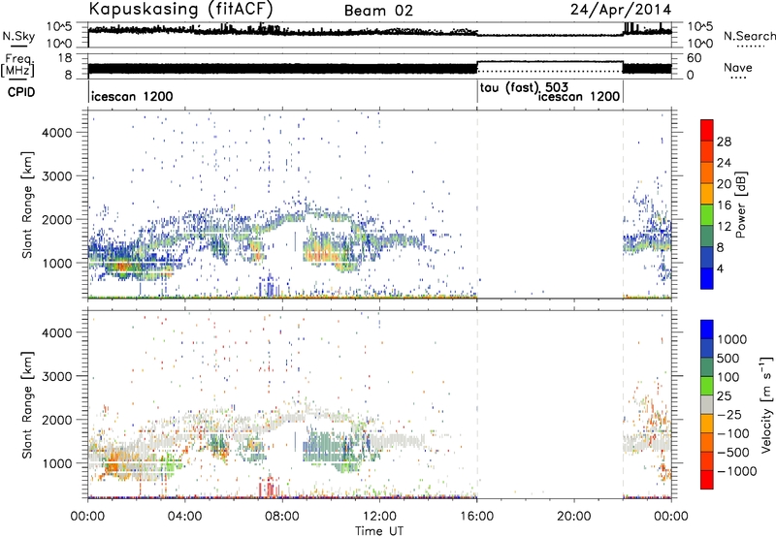Click the 'Power [dB]' colorbar title

click(x=740, y=205)
